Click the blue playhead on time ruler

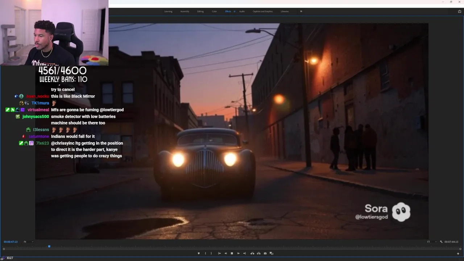pos(49,246)
